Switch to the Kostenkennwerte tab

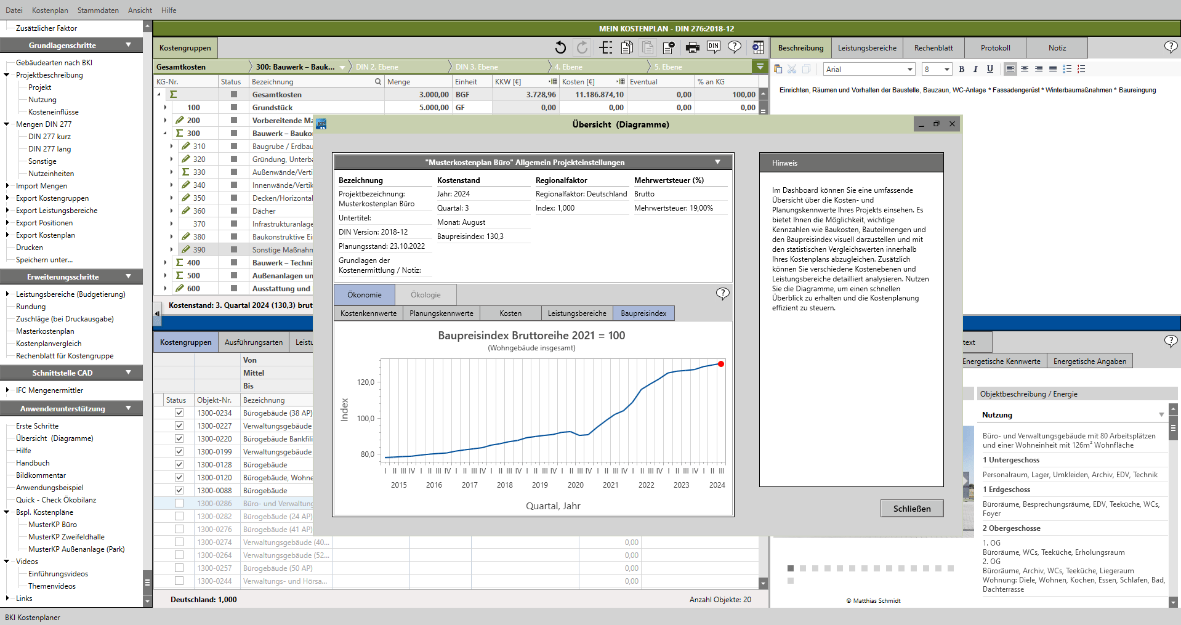coord(369,313)
